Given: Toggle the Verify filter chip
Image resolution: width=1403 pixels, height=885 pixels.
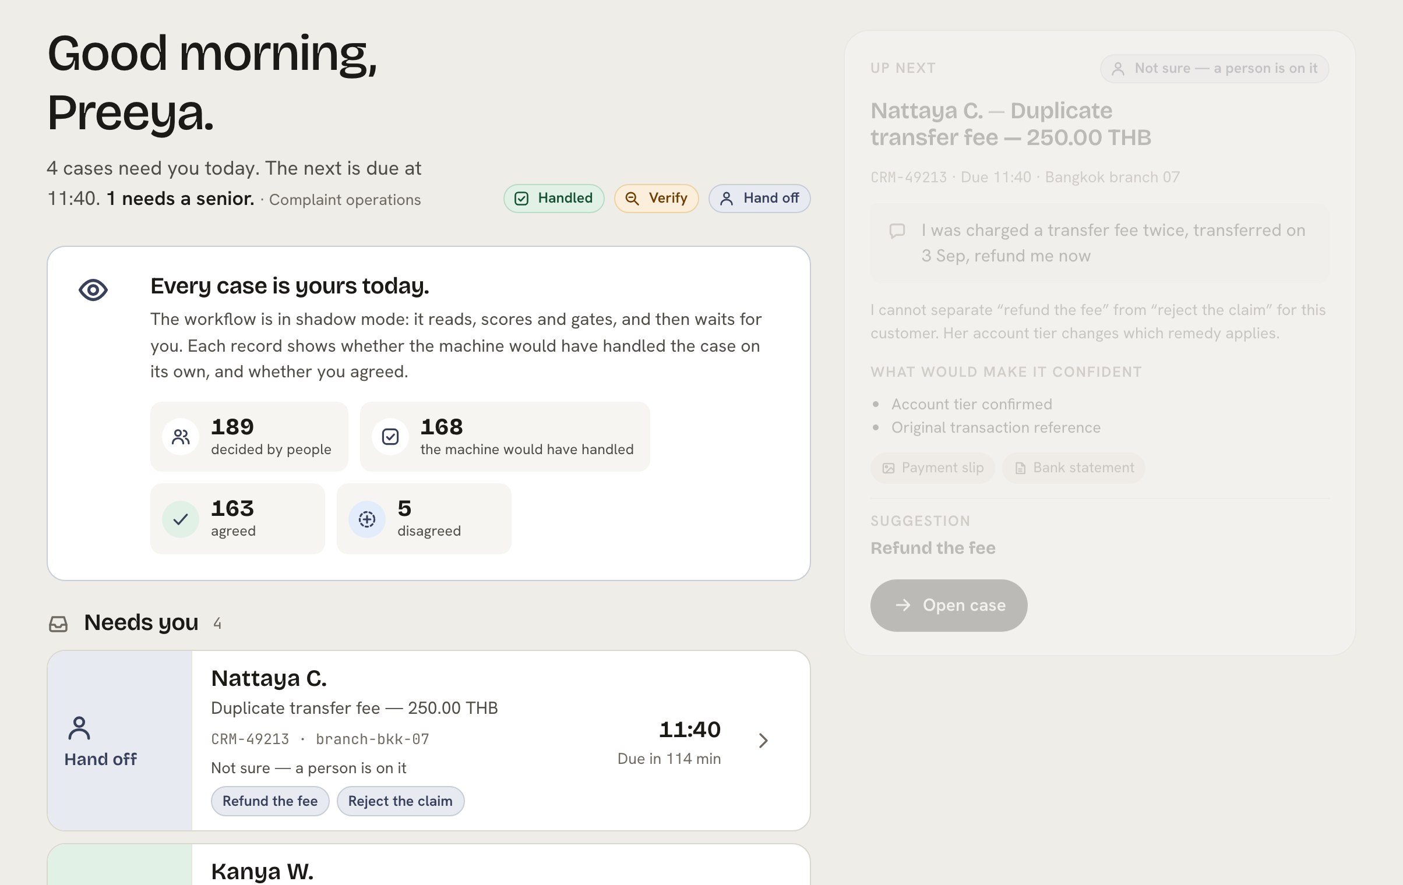Looking at the screenshot, I should (x=656, y=199).
